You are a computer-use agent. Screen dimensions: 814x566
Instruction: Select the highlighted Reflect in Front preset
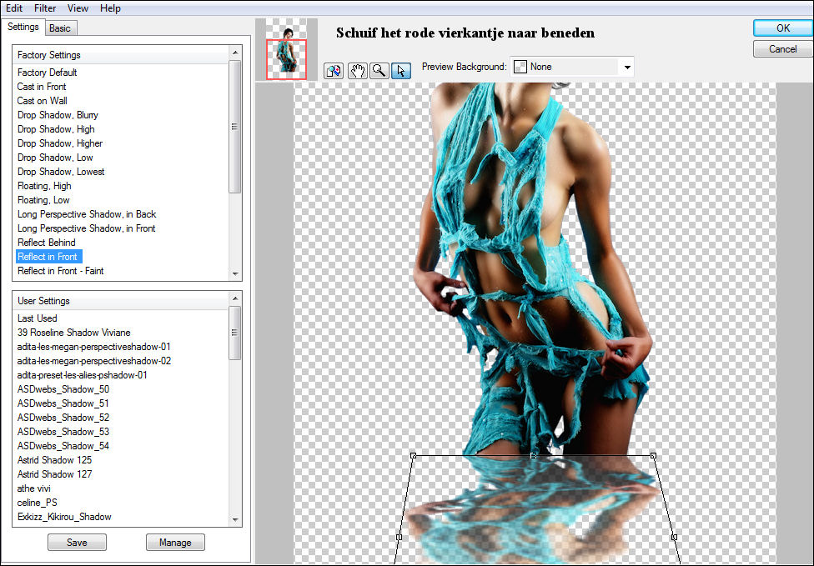click(49, 257)
